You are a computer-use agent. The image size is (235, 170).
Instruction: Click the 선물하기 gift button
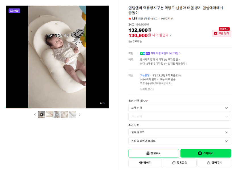point(154,153)
